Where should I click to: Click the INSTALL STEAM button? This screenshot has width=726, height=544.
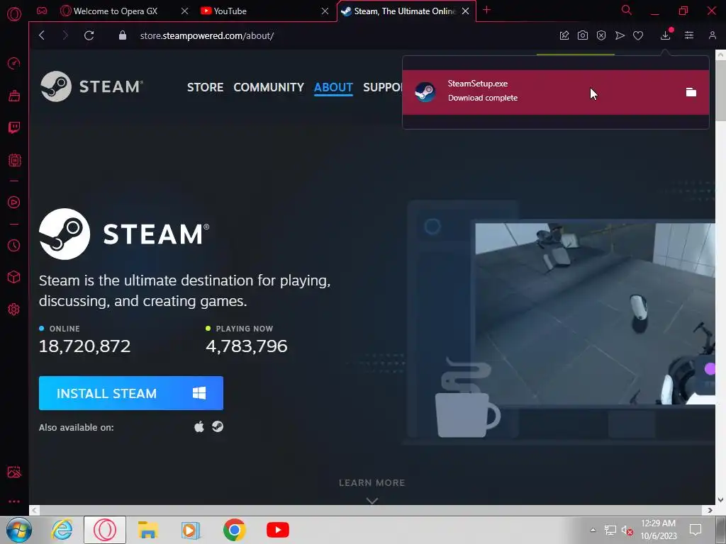(x=131, y=393)
